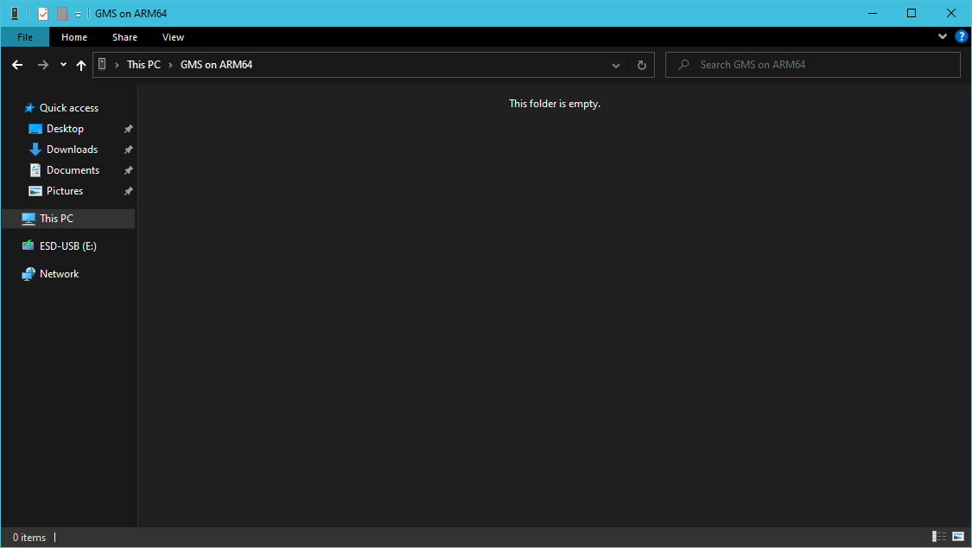Image resolution: width=972 pixels, height=548 pixels.
Task: Open Pictures in the navigation pane
Action: (65, 191)
